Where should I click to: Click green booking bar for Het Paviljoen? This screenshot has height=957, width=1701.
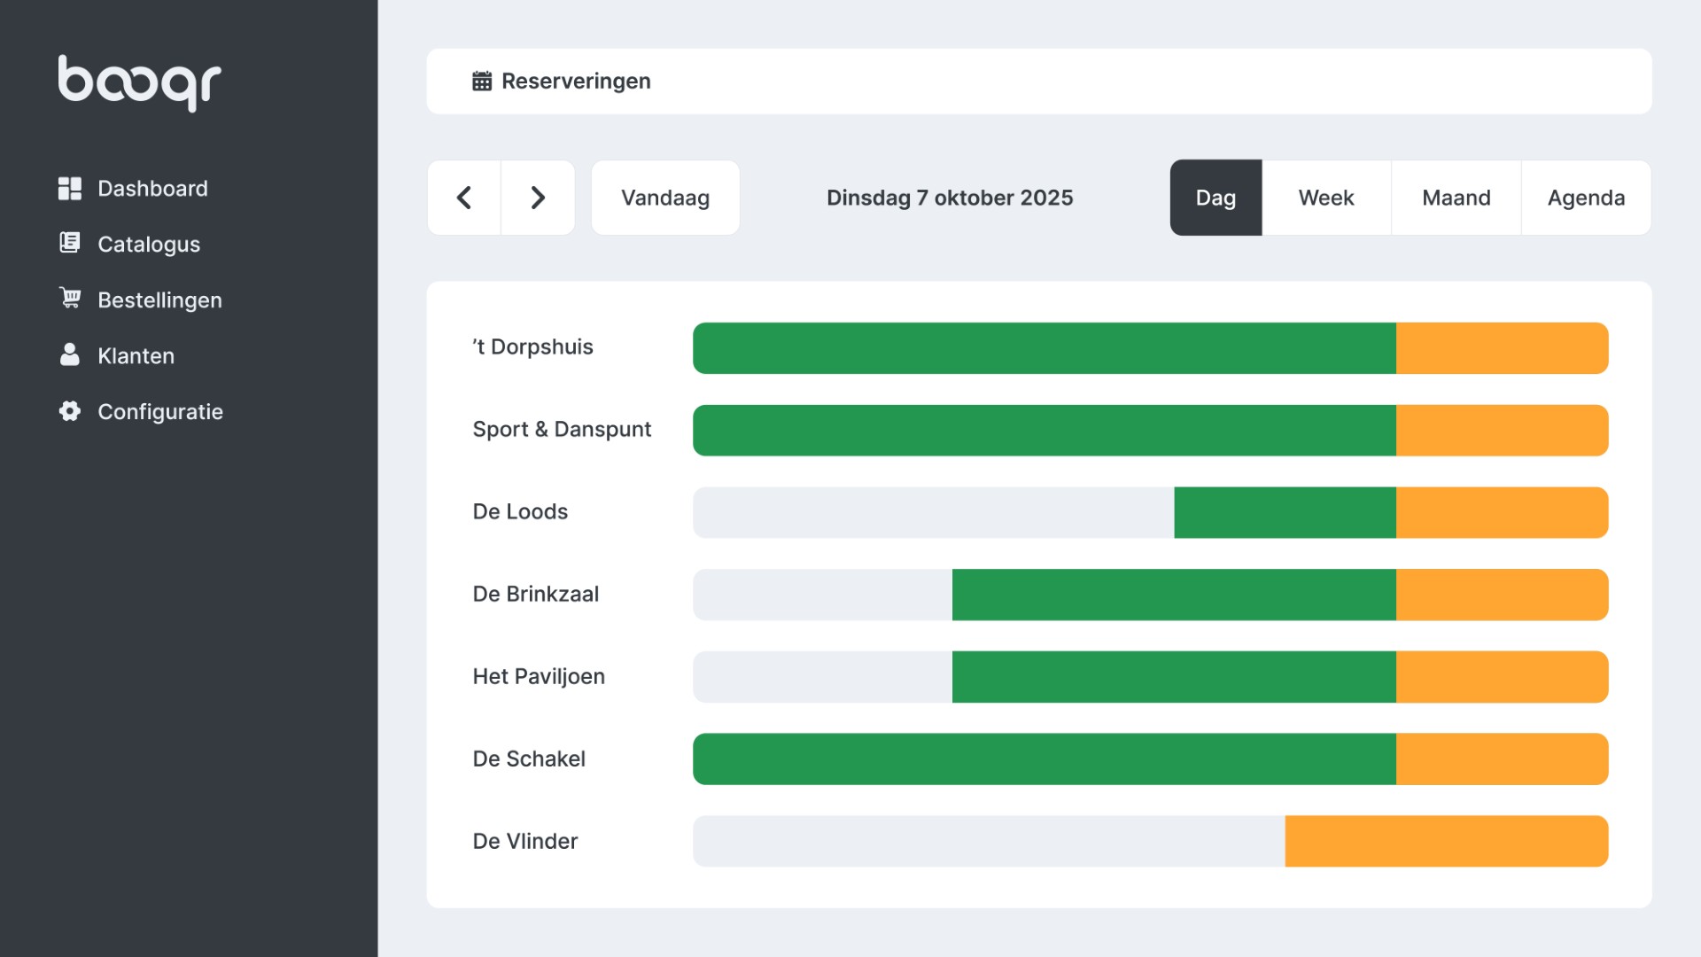1174,677
